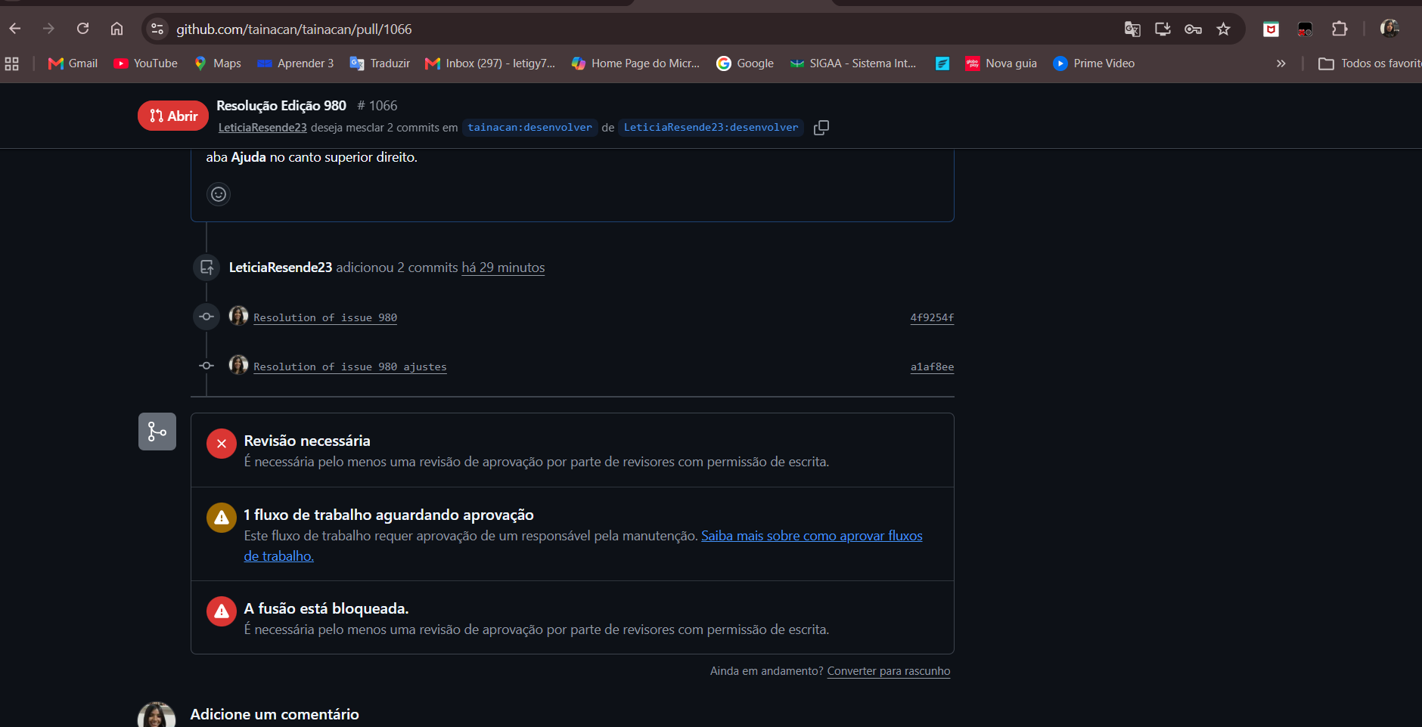Open Todos os favoritos bookmarks folder
The height and width of the screenshot is (727, 1422).
coord(1369,63)
